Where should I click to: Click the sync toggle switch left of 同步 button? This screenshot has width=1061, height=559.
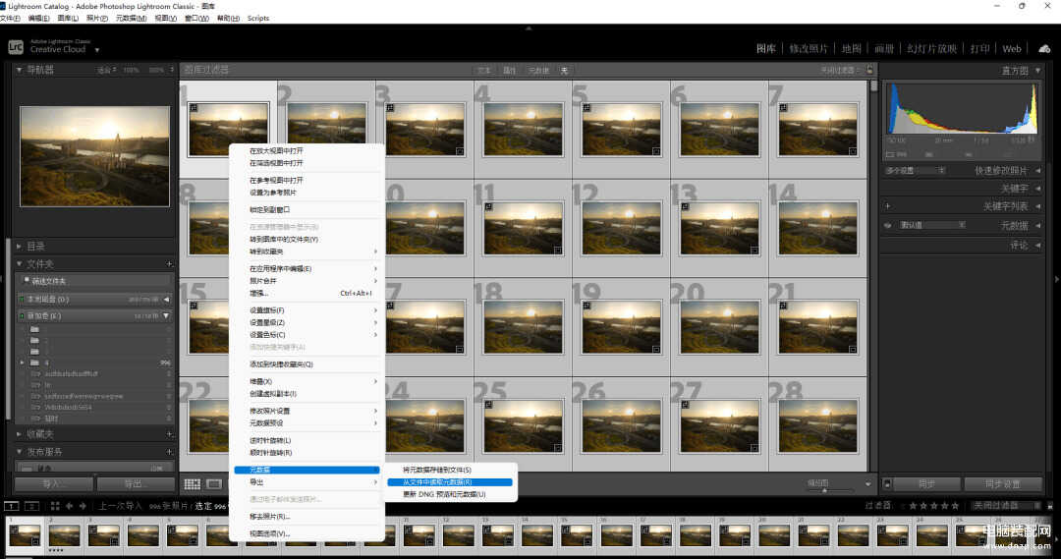pyautogui.click(x=887, y=484)
